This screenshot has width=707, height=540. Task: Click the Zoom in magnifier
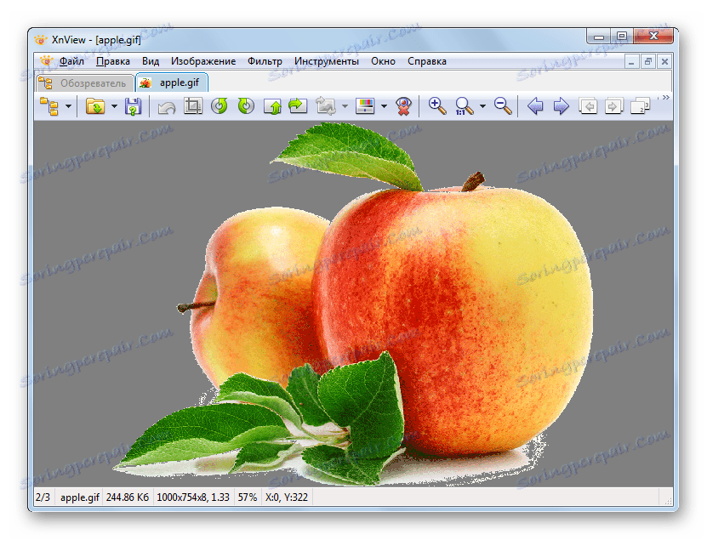click(437, 106)
